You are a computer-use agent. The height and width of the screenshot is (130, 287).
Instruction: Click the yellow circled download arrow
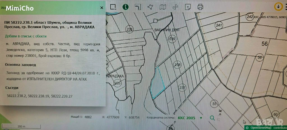278,6
